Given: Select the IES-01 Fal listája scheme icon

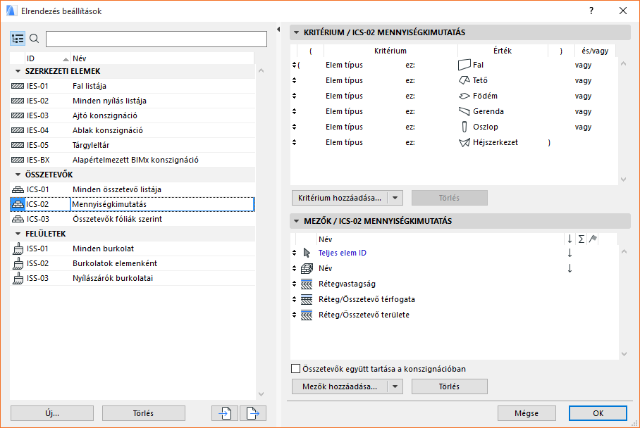Looking at the screenshot, I should click(18, 86).
